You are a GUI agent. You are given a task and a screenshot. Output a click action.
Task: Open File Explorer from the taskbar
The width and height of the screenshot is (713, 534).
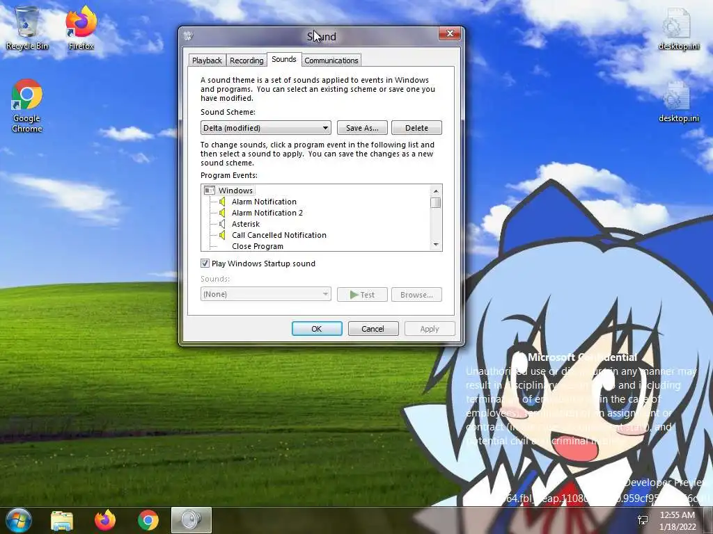[x=62, y=520]
